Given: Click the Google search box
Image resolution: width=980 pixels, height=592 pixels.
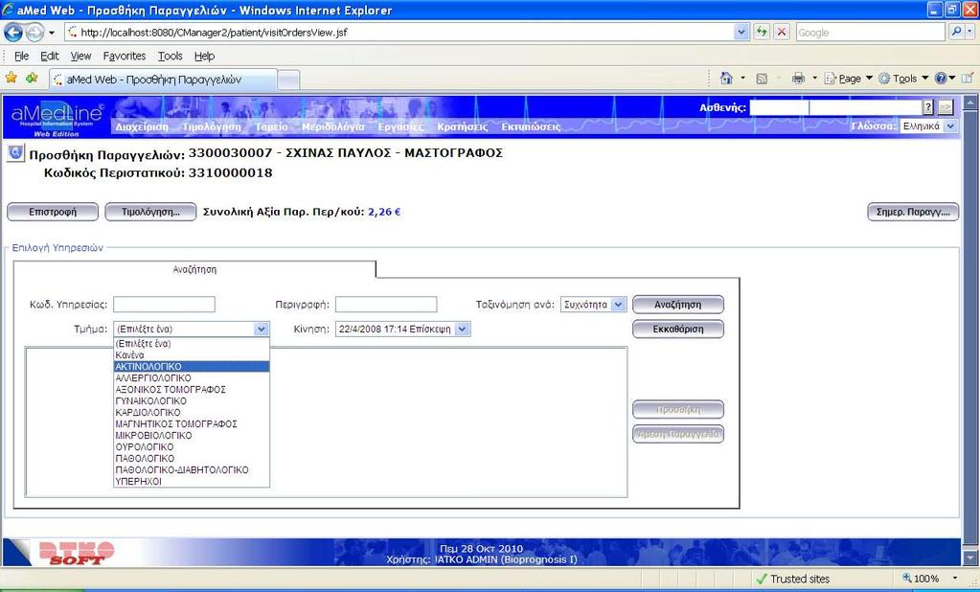Looking at the screenshot, I should [x=871, y=32].
